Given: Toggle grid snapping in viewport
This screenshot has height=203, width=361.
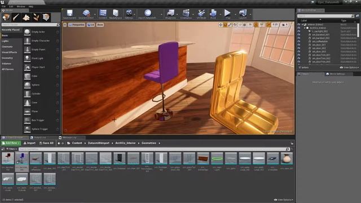Looking at the screenshot, I should (245, 25).
